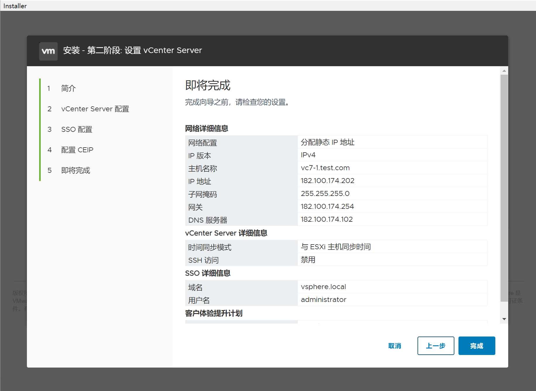Click the scrollbar down arrow
The image size is (536, 391).
click(504, 319)
